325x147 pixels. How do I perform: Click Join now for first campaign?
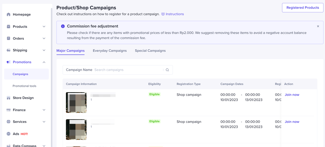point(292,95)
